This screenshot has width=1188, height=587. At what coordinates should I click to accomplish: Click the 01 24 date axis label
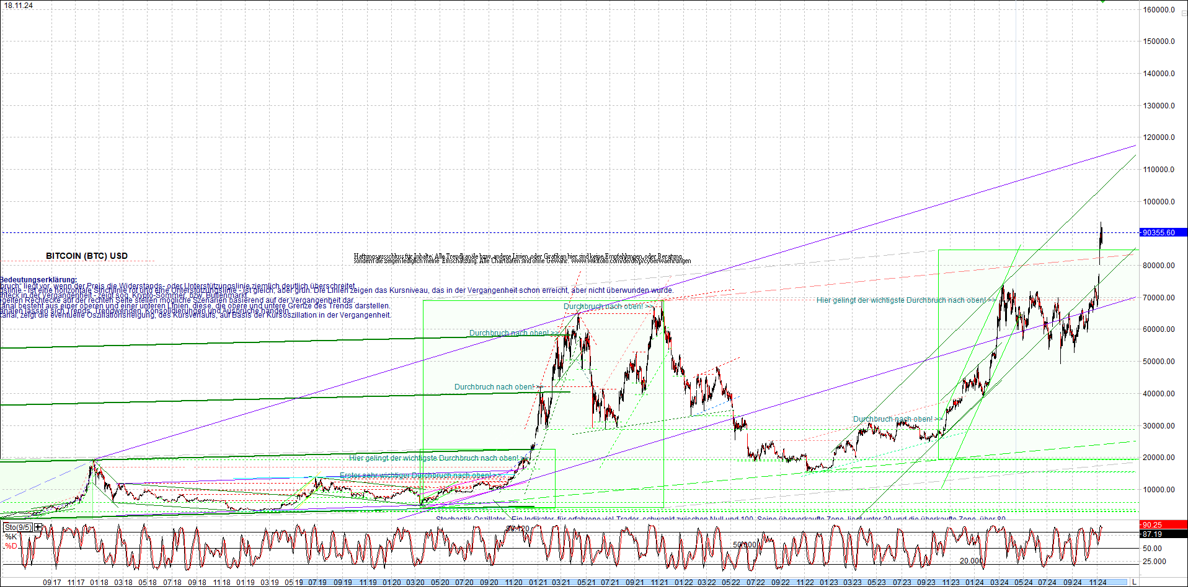975,583
